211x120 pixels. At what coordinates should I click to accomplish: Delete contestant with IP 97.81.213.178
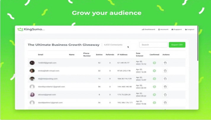pyautogui.click(x=165, y=71)
